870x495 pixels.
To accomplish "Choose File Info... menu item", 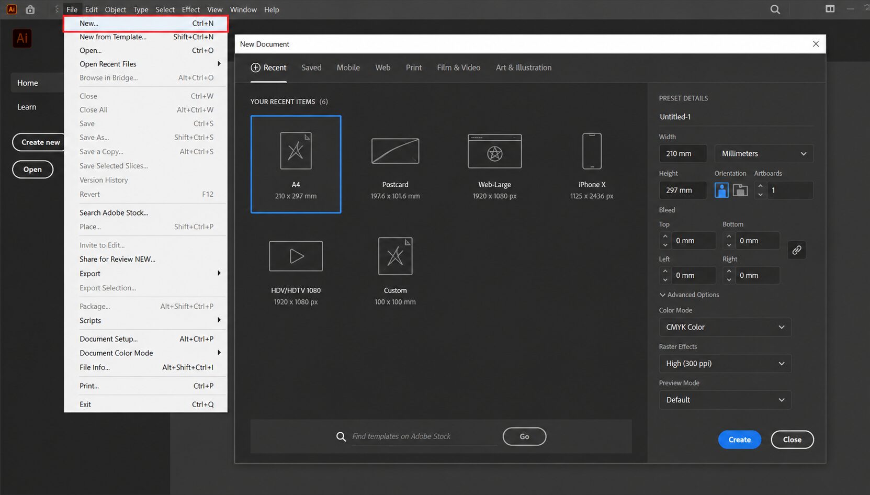I will click(x=145, y=368).
